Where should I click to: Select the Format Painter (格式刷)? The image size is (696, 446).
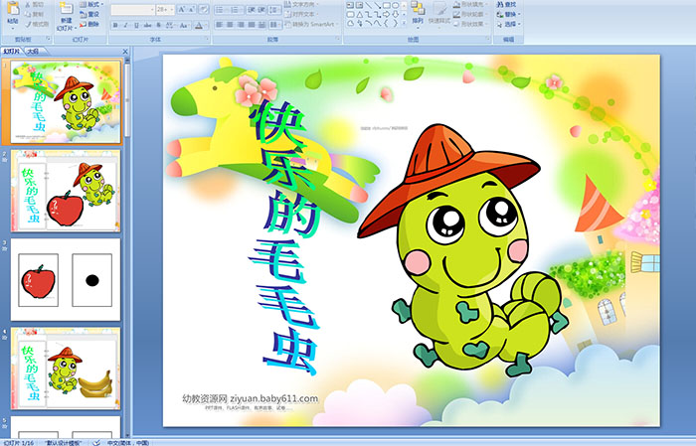[x=37, y=24]
